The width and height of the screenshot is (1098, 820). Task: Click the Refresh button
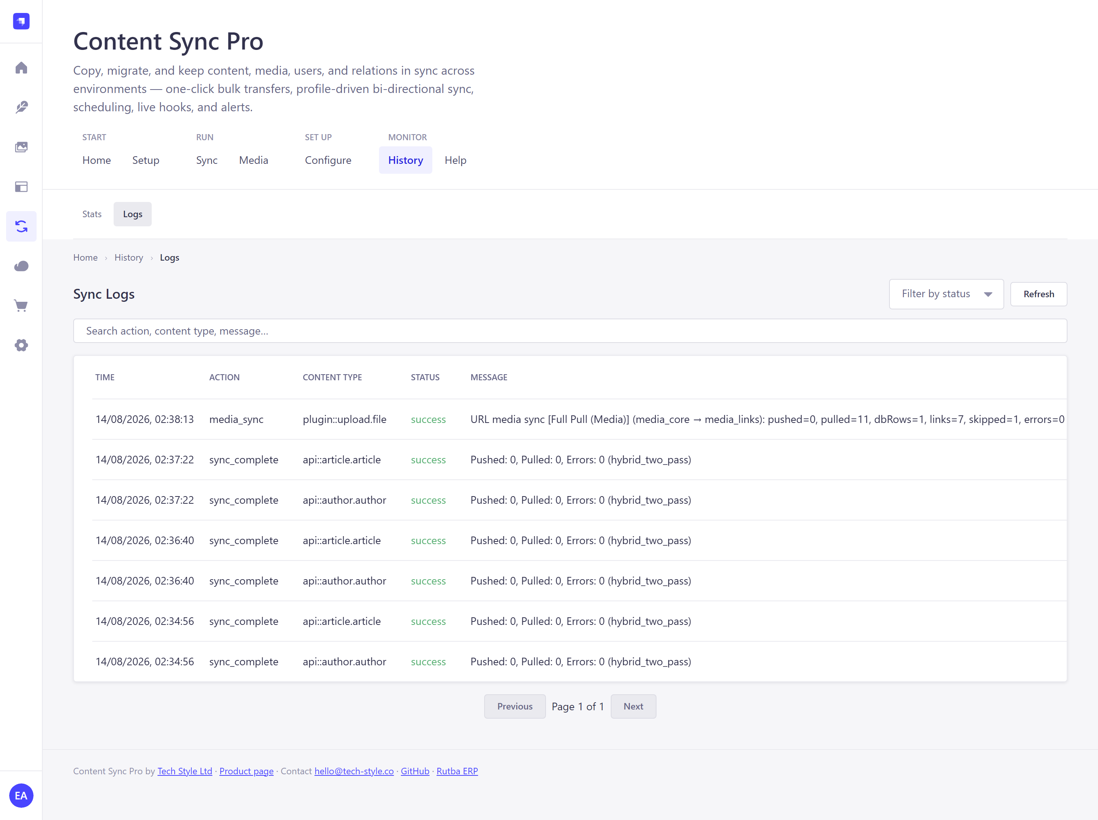(x=1039, y=294)
